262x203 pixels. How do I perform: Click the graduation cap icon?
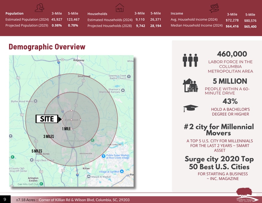tap(190, 108)
